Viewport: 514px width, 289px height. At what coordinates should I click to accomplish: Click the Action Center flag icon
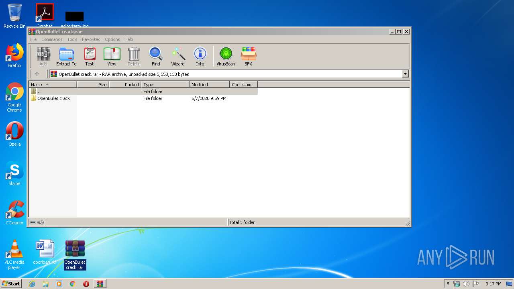(476, 284)
